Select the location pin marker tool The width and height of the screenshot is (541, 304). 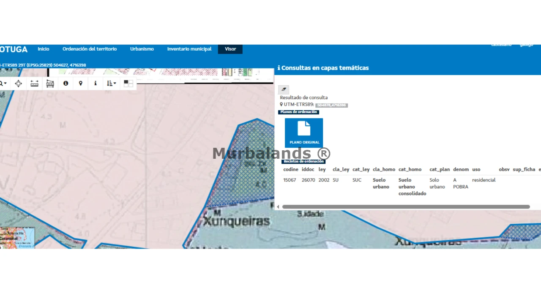[81, 84]
